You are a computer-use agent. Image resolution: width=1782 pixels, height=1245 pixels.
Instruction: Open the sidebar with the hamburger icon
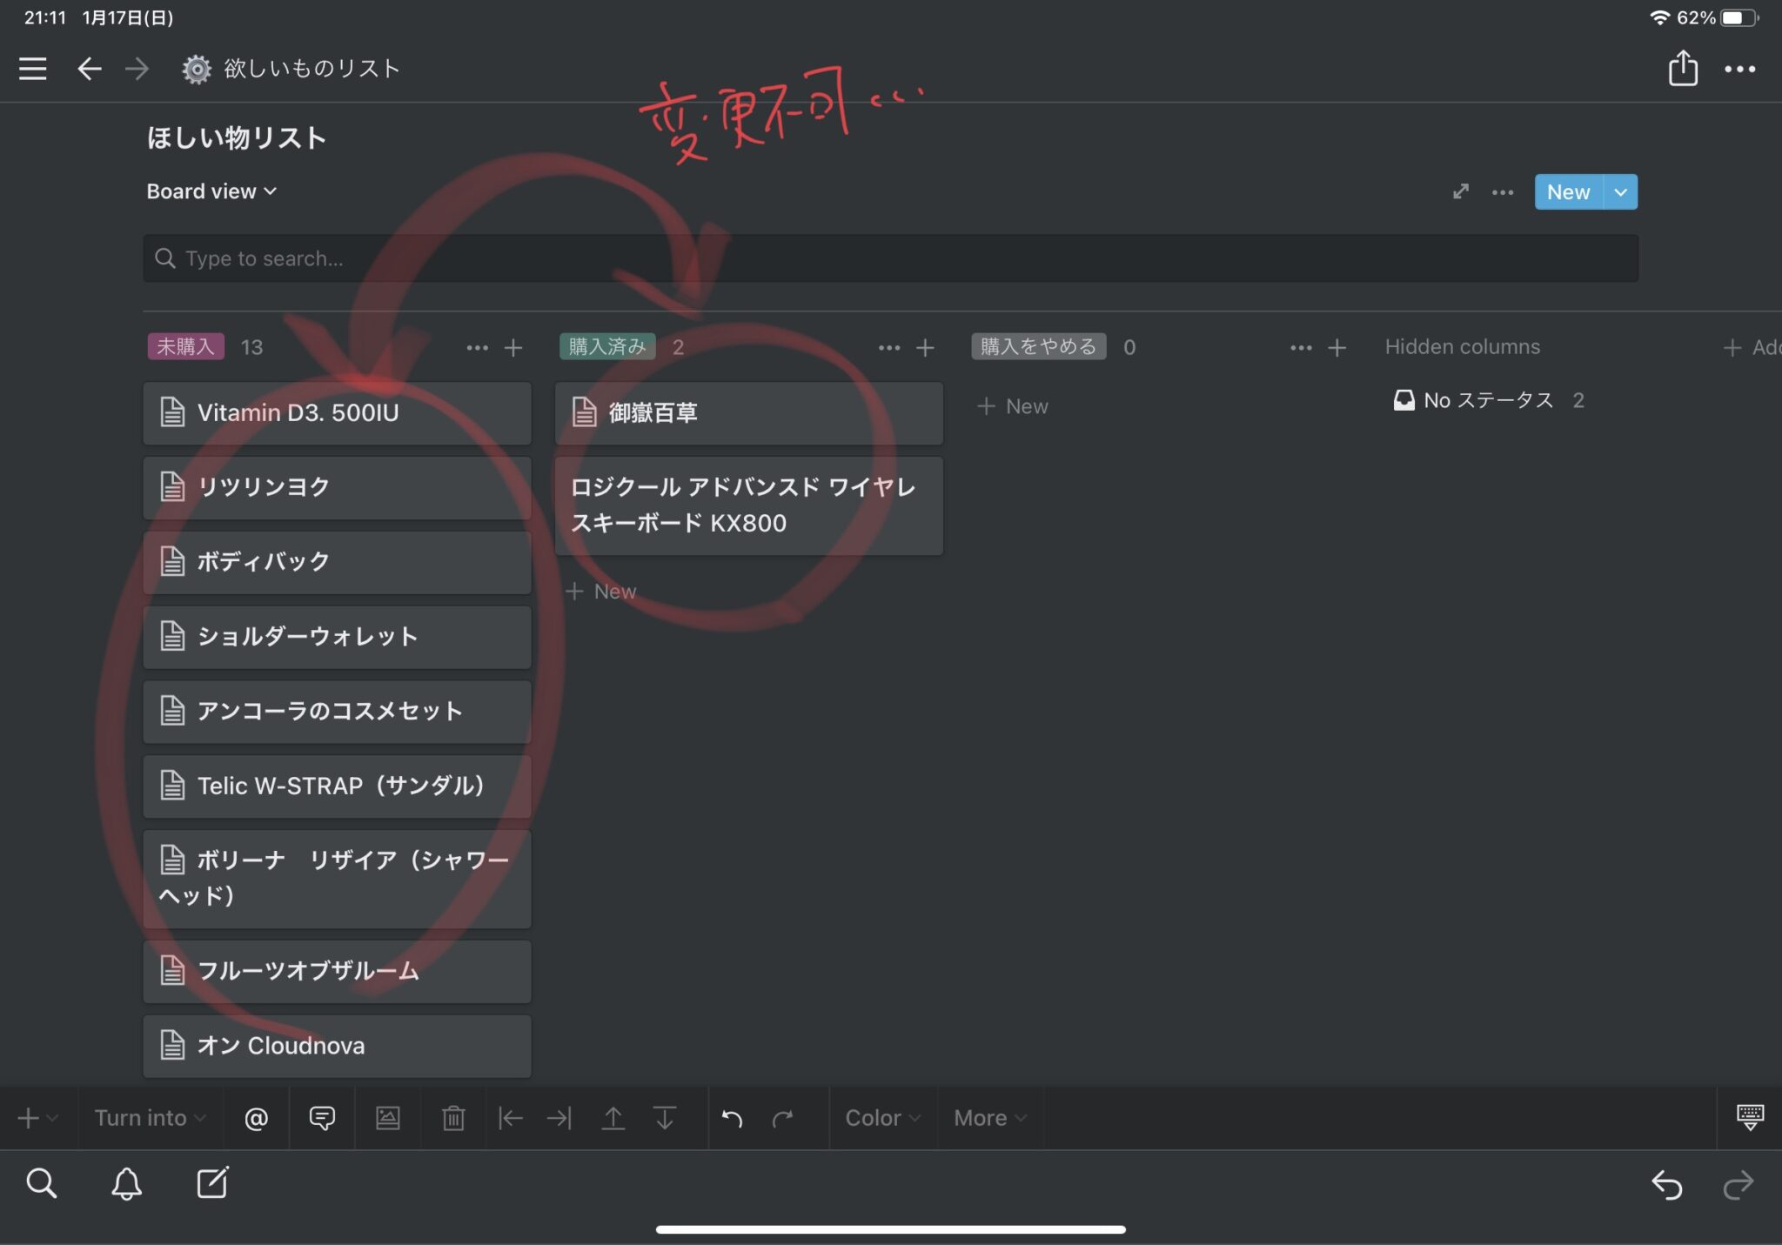click(x=32, y=69)
